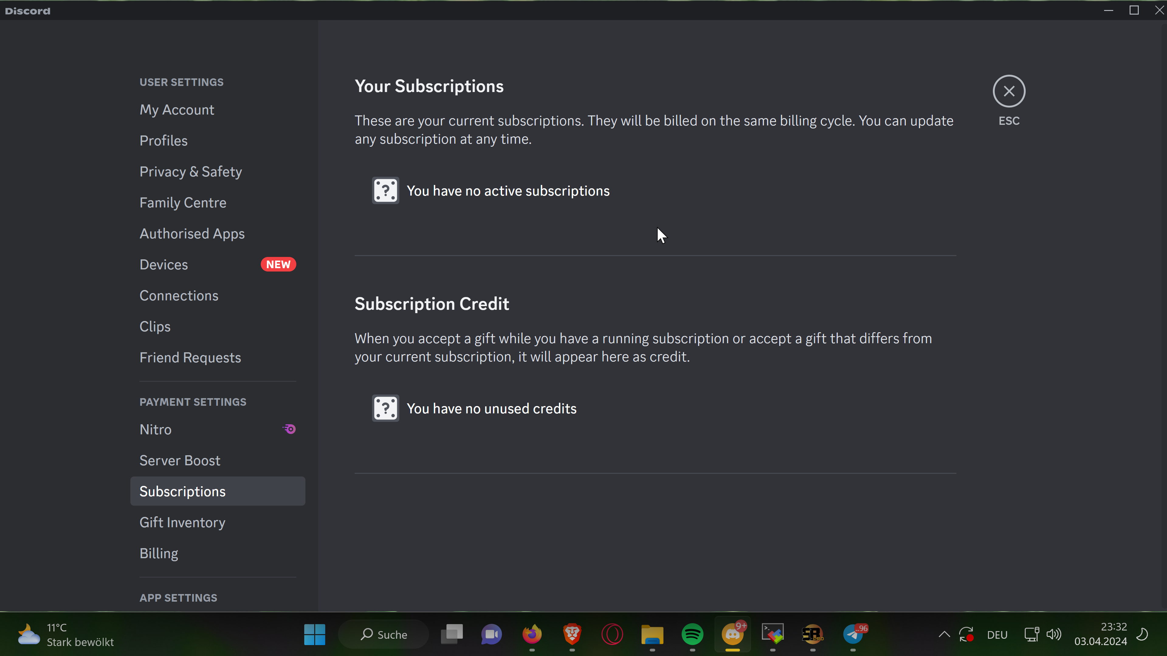
Task: Click the taskbar Suche search field
Action: 383,634
